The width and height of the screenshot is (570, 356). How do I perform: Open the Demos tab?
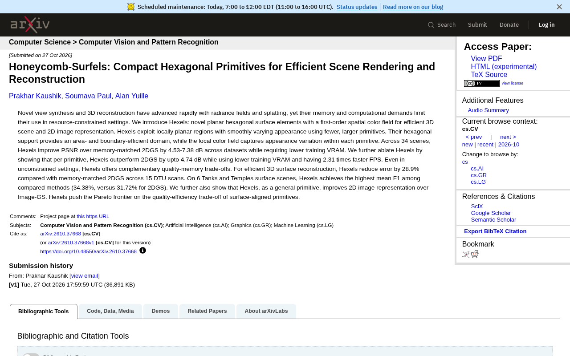(x=161, y=311)
